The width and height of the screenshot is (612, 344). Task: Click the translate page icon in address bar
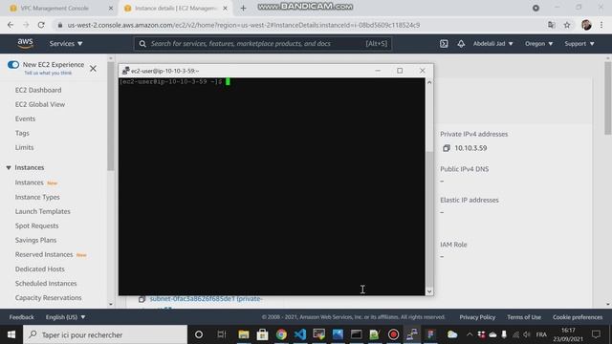click(x=551, y=25)
